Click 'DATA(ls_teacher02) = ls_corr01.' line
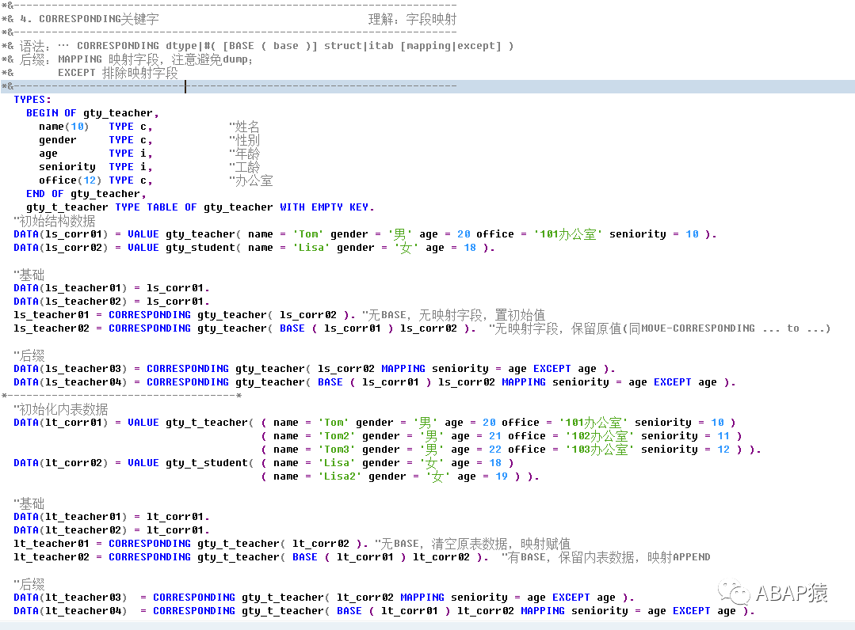The height and width of the screenshot is (630, 855). coord(112,302)
